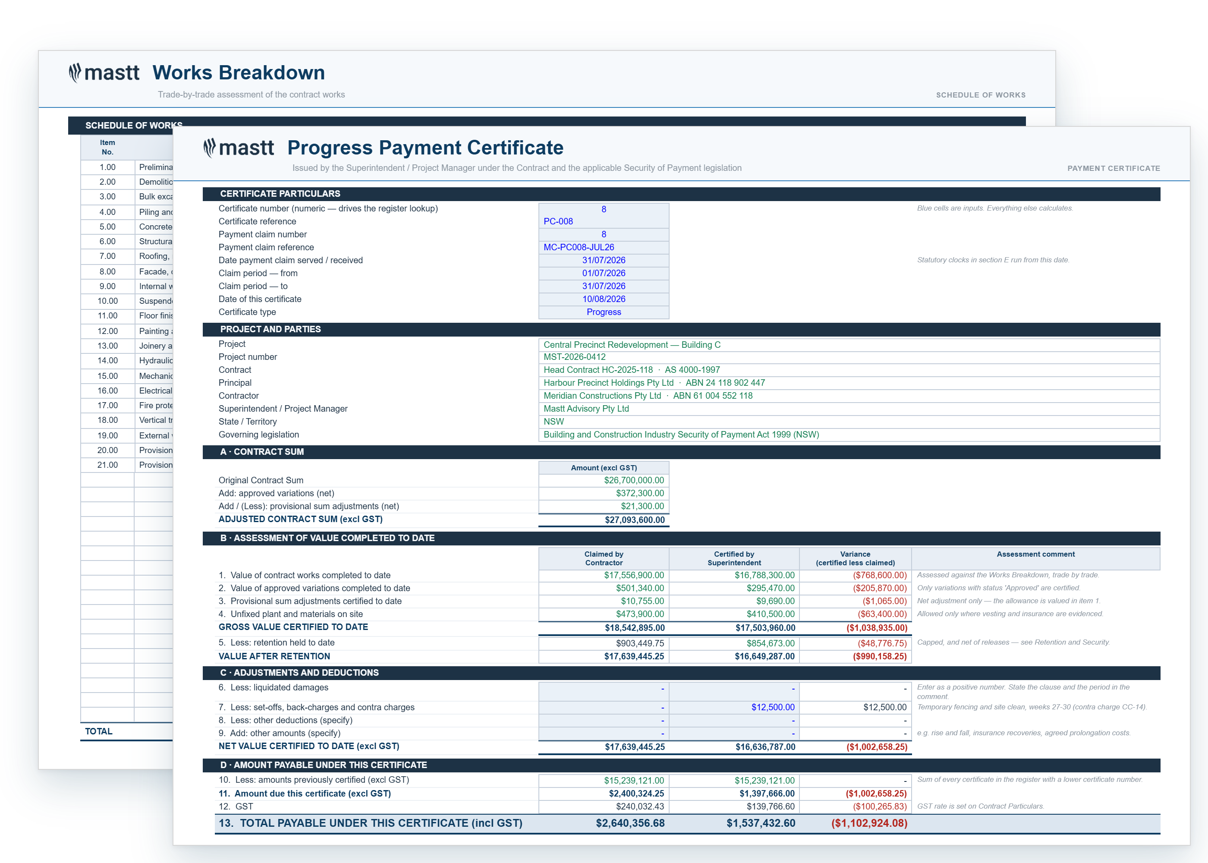Select Original Contract Sum $26,700,000.00
Viewport: 1208px width, 863px height.
[x=604, y=480]
